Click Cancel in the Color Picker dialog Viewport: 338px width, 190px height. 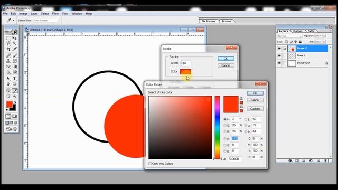(255, 100)
